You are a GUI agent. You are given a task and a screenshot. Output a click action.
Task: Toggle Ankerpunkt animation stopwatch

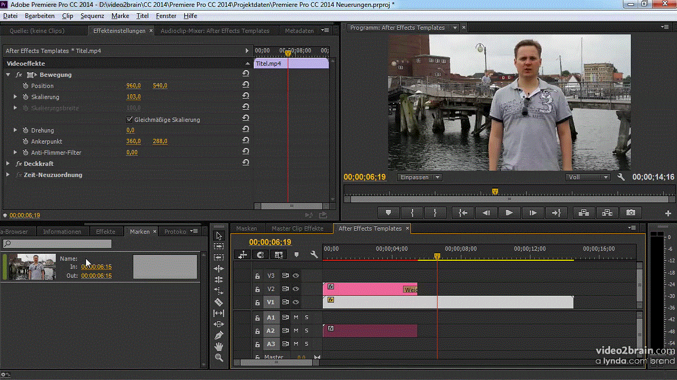coord(25,142)
